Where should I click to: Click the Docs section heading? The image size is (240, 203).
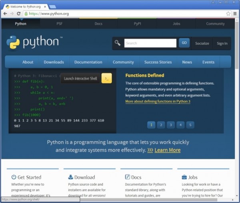point(136,177)
